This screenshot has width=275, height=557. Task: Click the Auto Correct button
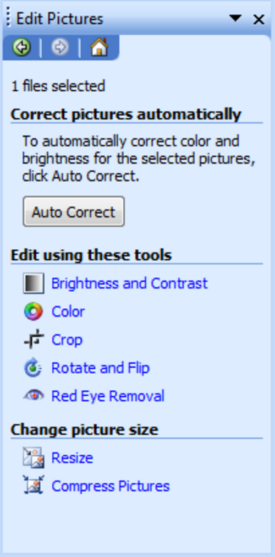[x=74, y=211]
